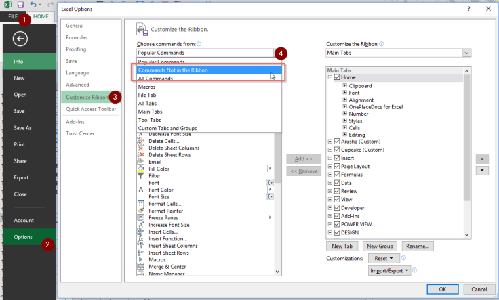
Task: Expand the Clipboard group in tree
Action: coord(344,86)
